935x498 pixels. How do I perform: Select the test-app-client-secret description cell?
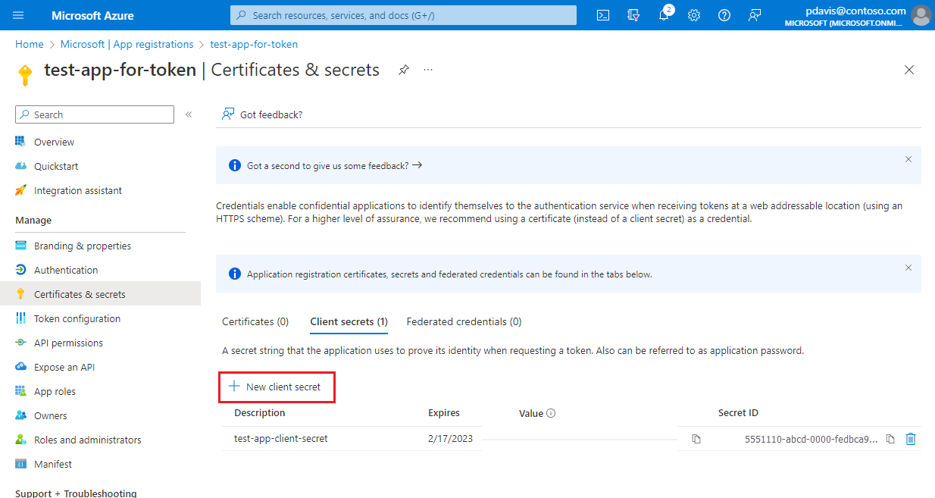(281, 438)
